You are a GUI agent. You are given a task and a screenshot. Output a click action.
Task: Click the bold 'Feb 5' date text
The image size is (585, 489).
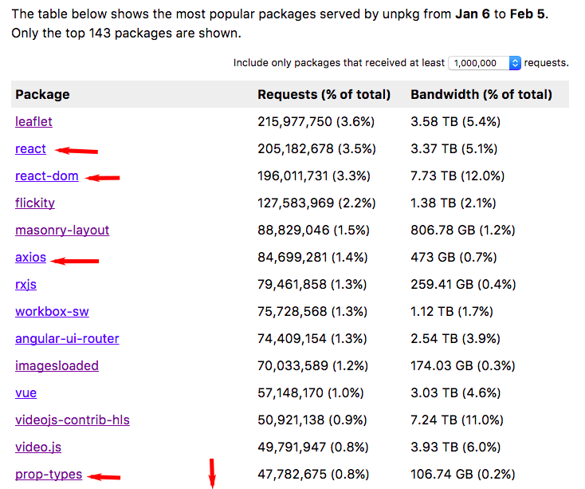(528, 14)
